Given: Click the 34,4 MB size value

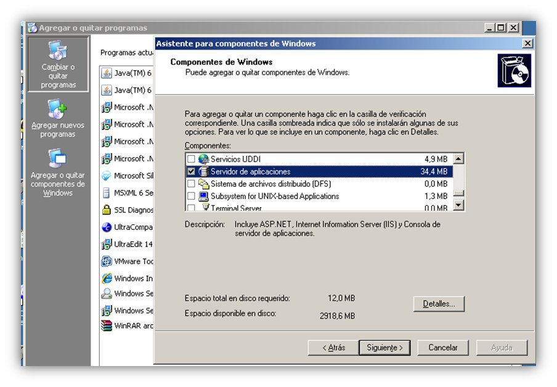Looking at the screenshot, I should (x=434, y=171).
